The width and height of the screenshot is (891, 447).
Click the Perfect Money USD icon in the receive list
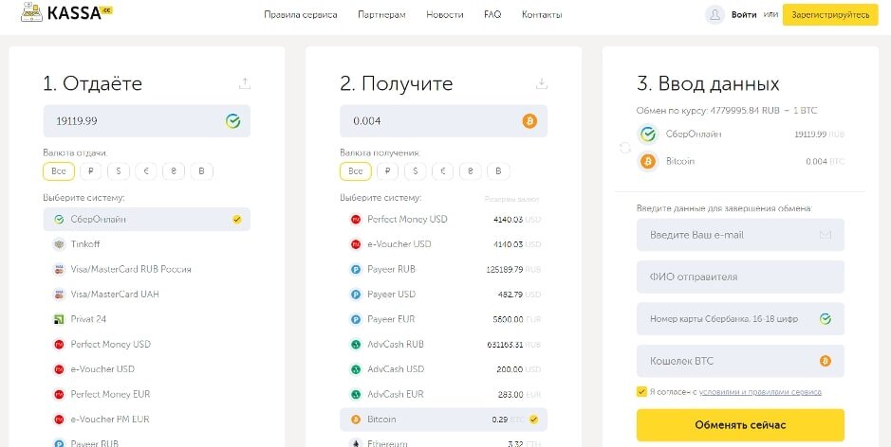click(x=356, y=220)
